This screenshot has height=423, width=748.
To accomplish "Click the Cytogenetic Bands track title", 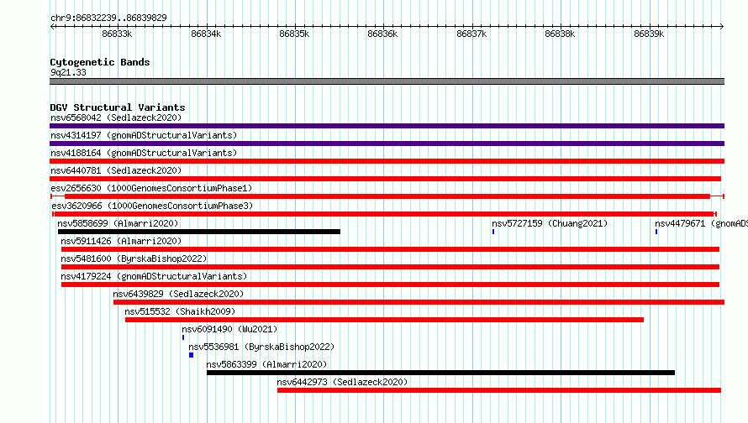I will coord(100,62).
